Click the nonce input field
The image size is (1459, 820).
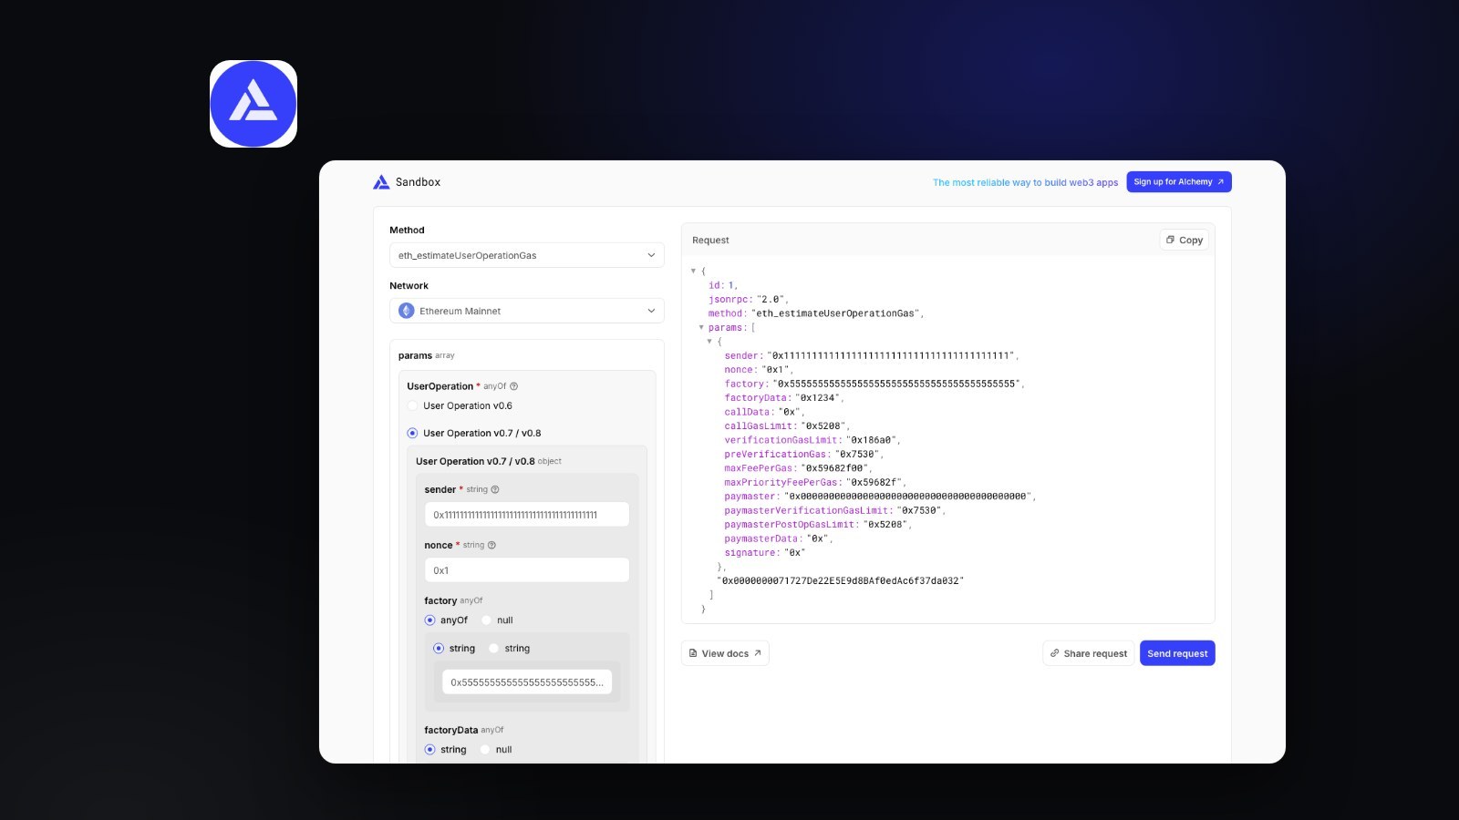pyautogui.click(x=527, y=570)
